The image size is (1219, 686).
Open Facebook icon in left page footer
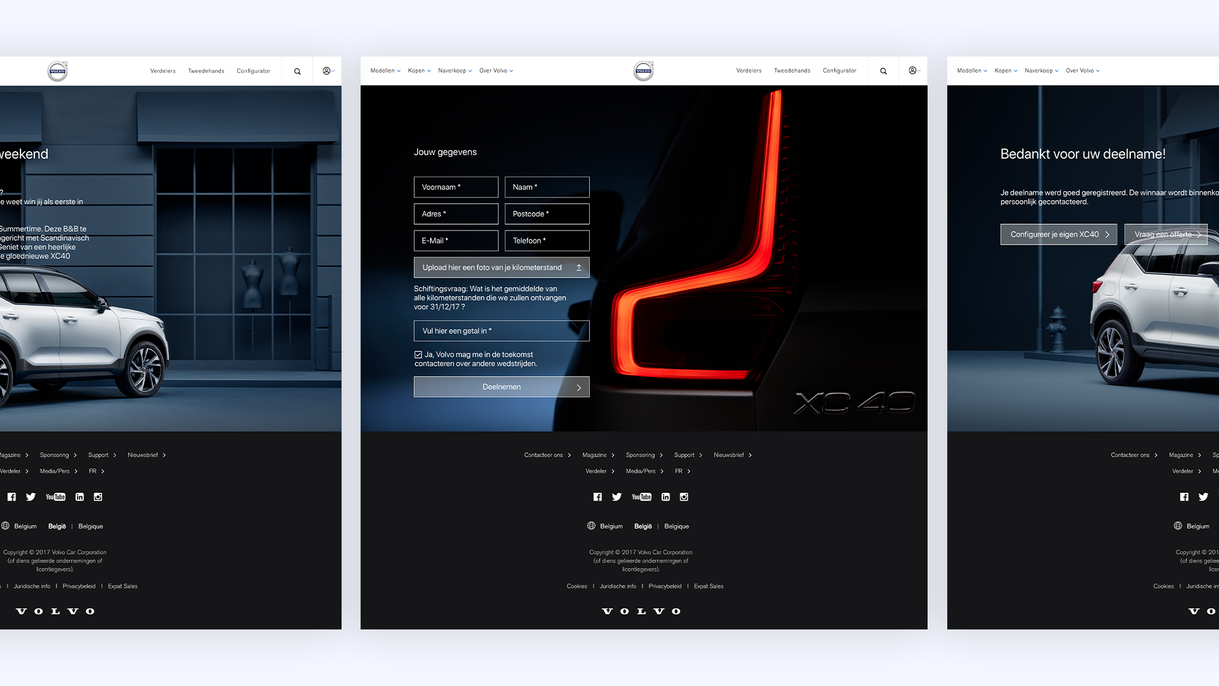pos(11,497)
